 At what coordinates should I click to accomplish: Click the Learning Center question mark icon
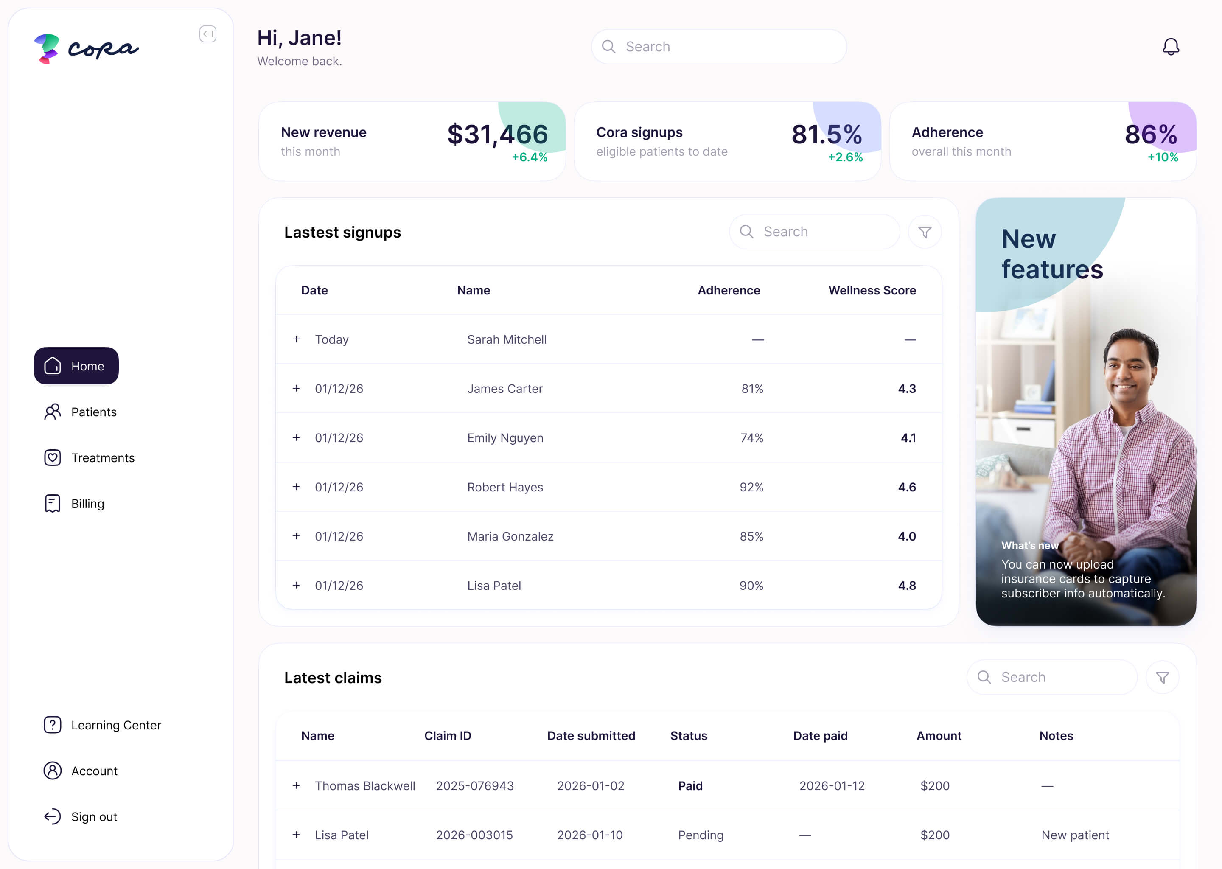pyautogui.click(x=52, y=725)
